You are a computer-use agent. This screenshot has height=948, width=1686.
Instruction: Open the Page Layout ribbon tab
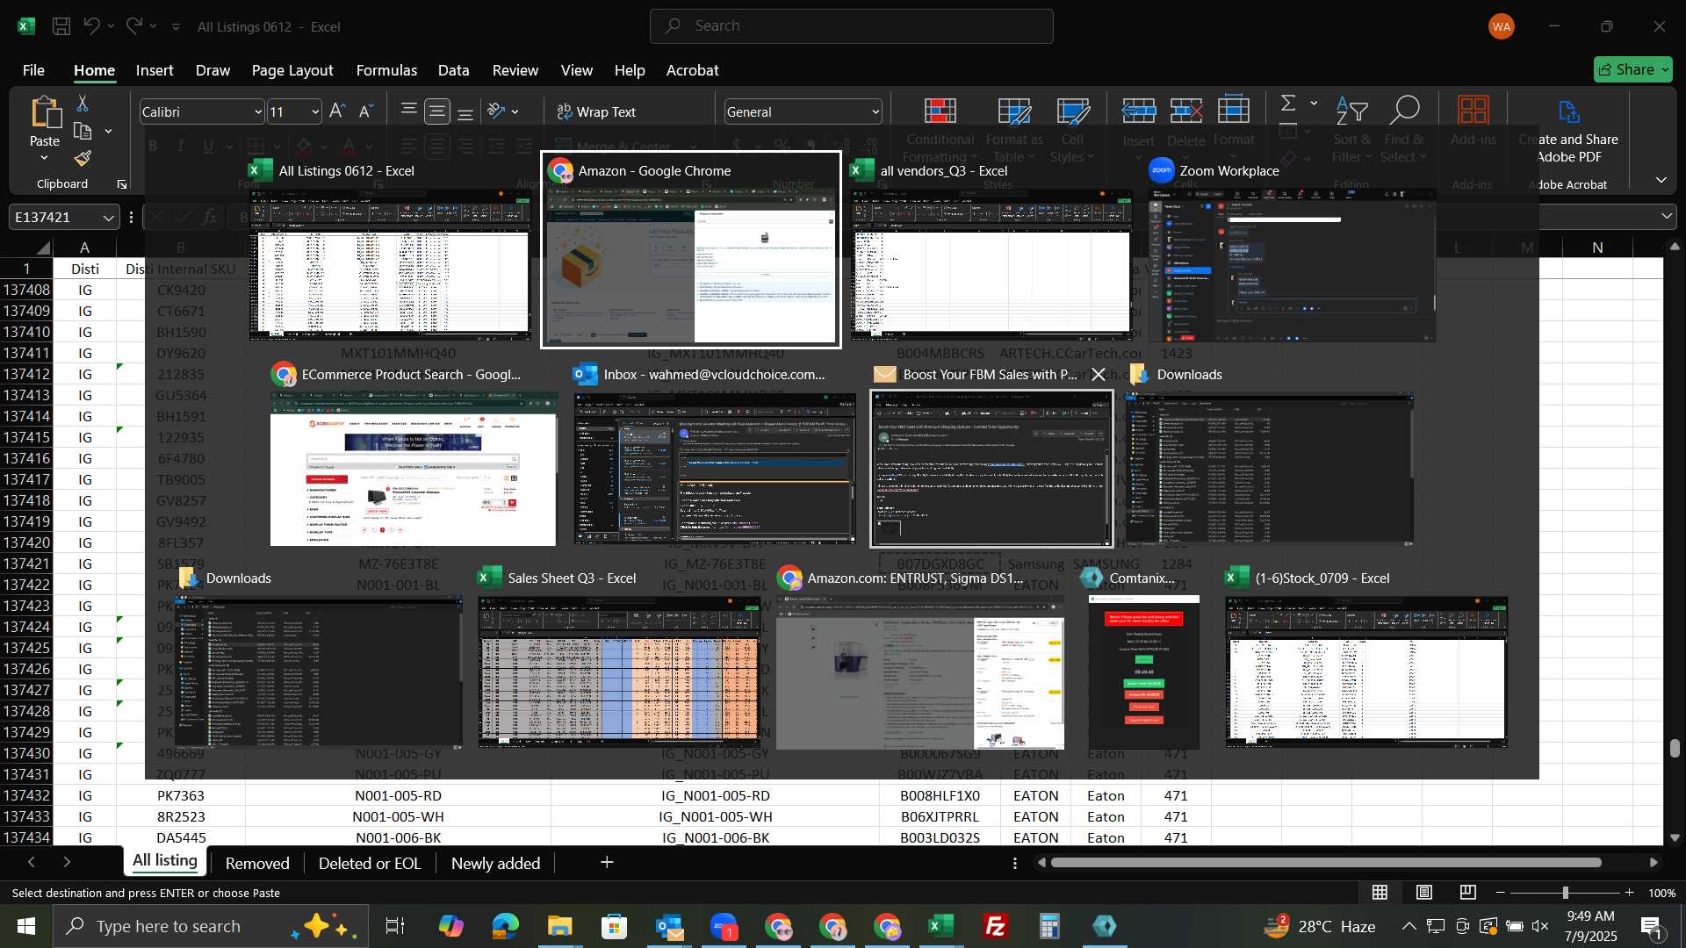pos(292,70)
